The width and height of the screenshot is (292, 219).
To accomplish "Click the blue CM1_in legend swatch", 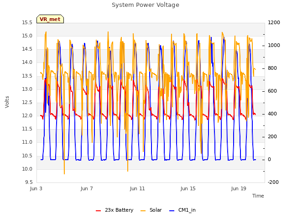I will point(172,211).
